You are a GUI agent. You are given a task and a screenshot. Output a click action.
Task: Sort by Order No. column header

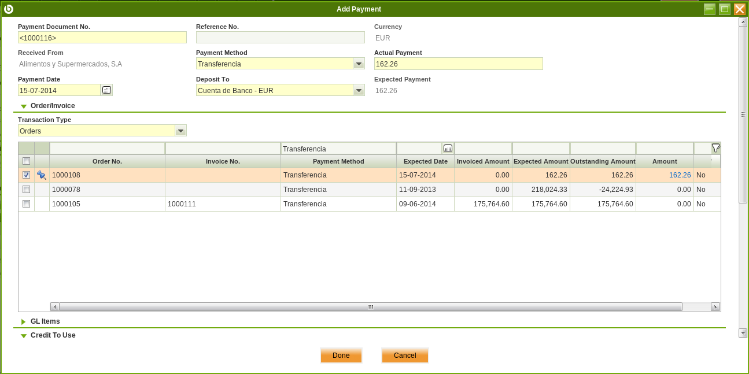point(107,161)
